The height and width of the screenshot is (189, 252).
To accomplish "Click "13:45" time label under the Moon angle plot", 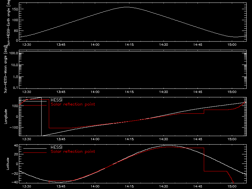I will click(61, 92).
